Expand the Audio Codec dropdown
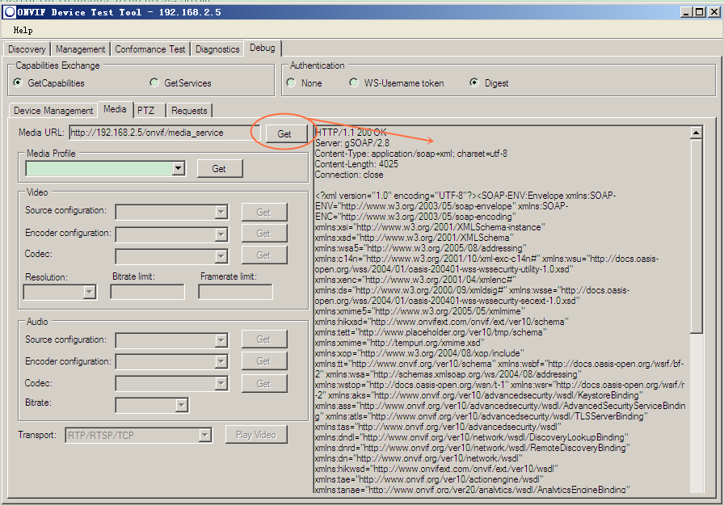 (221, 384)
